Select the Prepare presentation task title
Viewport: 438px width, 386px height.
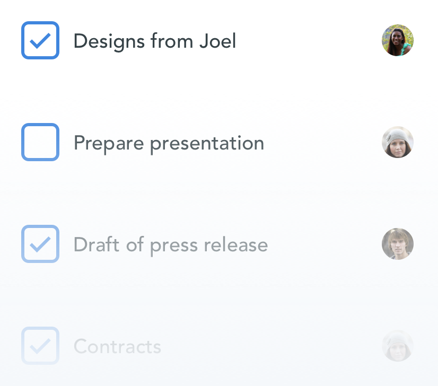click(x=169, y=142)
